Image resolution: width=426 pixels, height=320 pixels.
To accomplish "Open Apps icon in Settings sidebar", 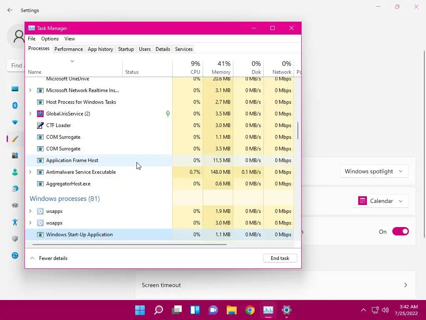I will [15, 155].
